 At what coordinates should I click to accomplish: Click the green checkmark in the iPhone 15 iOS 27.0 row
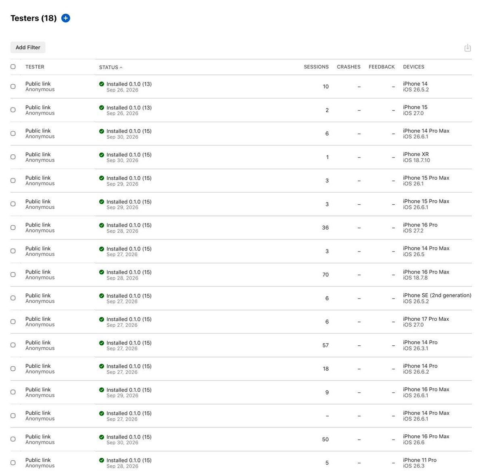pos(102,108)
